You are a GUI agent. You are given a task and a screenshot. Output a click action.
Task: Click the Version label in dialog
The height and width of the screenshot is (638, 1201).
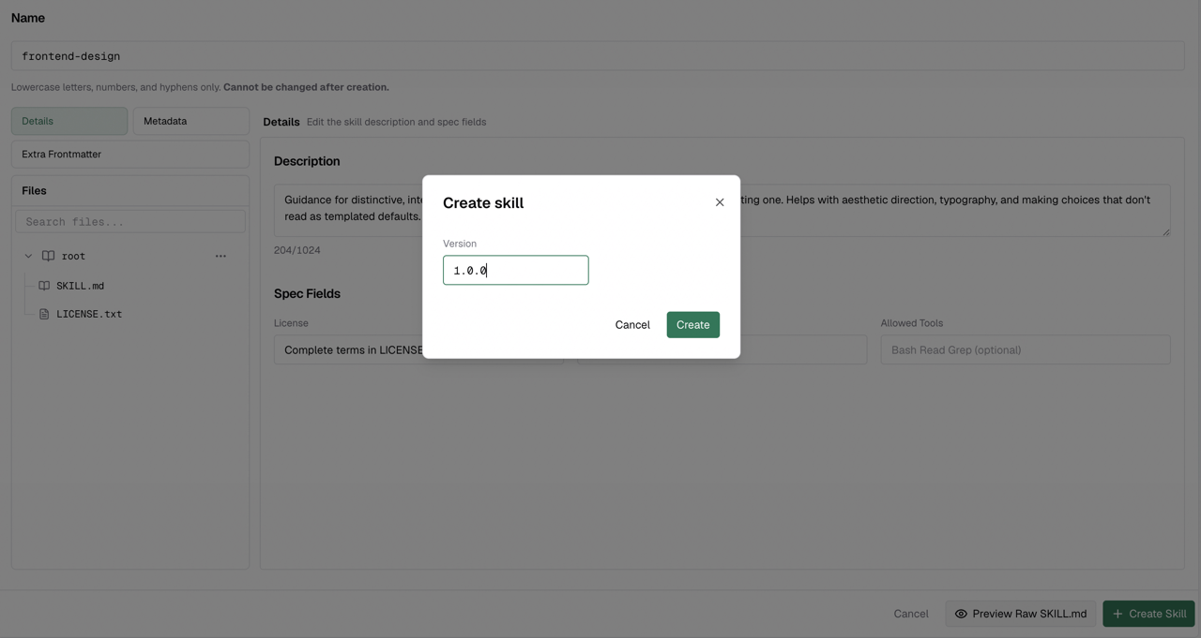460,244
